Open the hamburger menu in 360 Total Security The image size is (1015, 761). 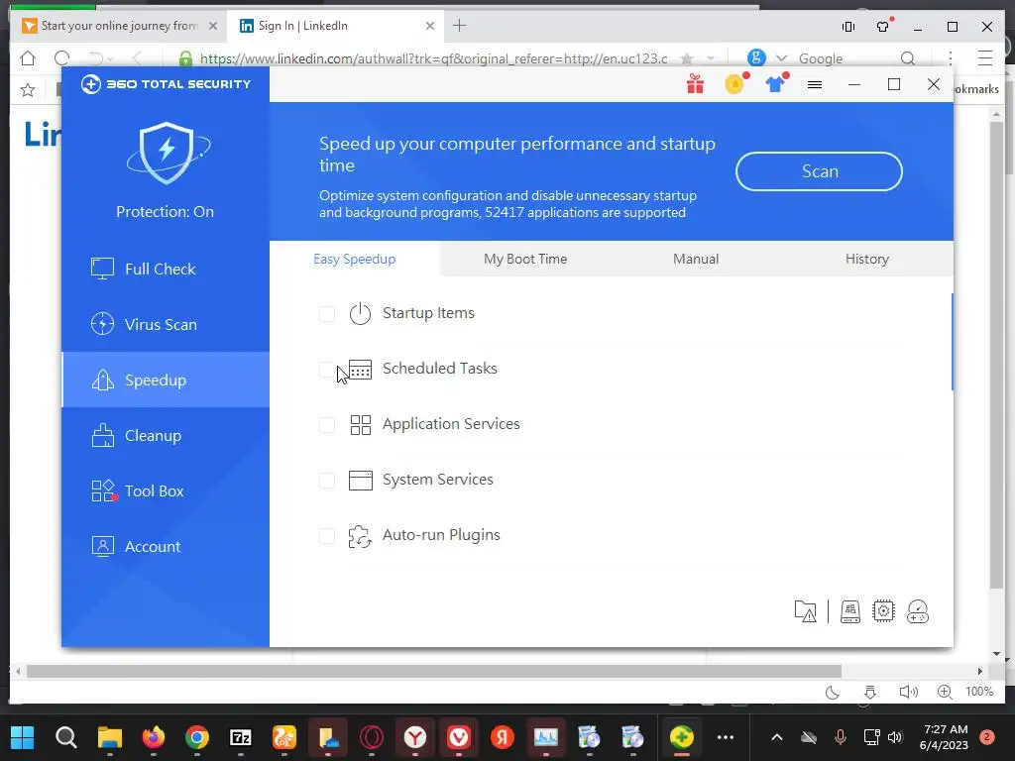[x=815, y=85]
